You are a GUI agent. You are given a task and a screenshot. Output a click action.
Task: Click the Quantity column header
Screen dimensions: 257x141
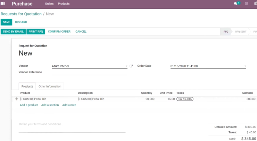click(x=147, y=93)
